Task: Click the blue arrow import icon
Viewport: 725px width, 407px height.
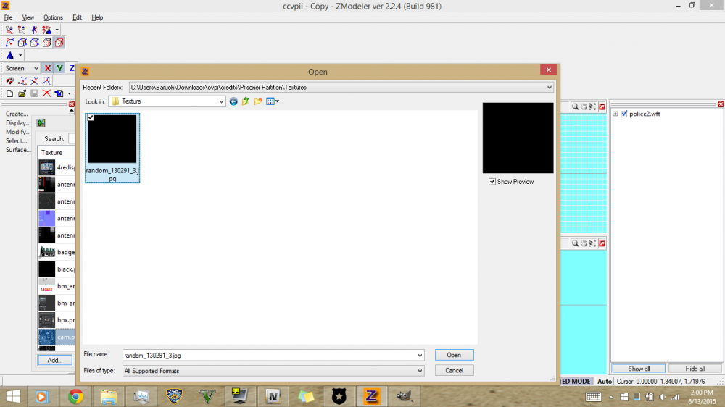Action: click(x=59, y=93)
